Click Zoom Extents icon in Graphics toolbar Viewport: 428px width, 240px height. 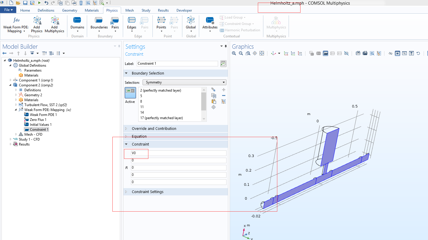262,53
